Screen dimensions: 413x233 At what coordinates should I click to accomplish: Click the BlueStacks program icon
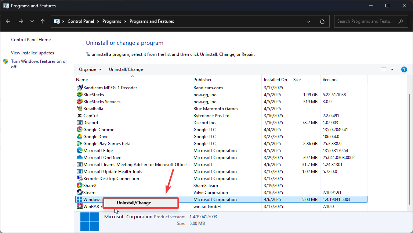coord(79,94)
